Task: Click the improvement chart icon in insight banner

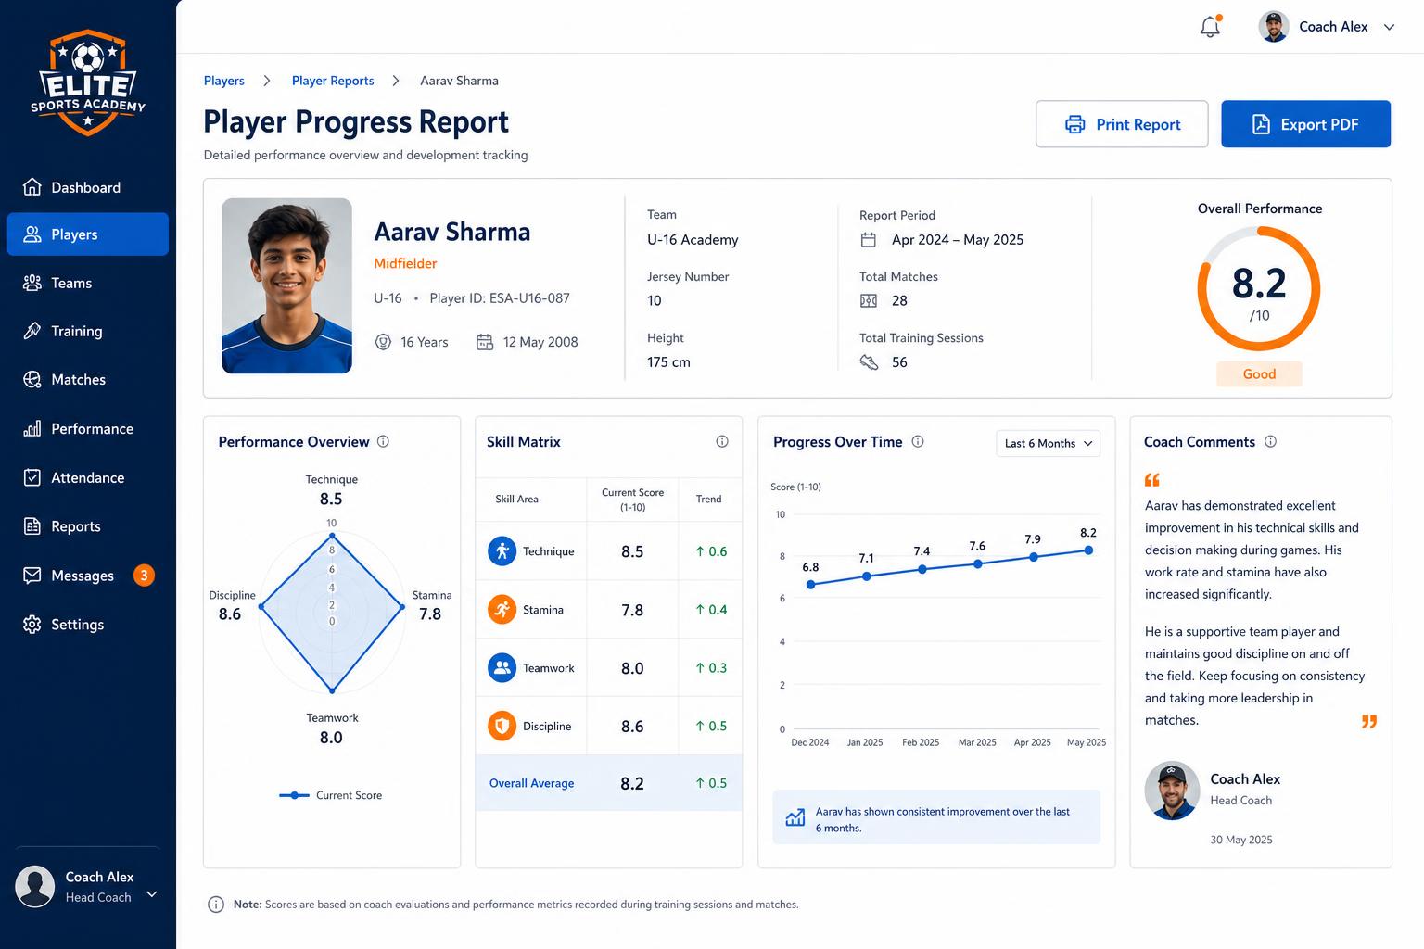Action: [795, 817]
